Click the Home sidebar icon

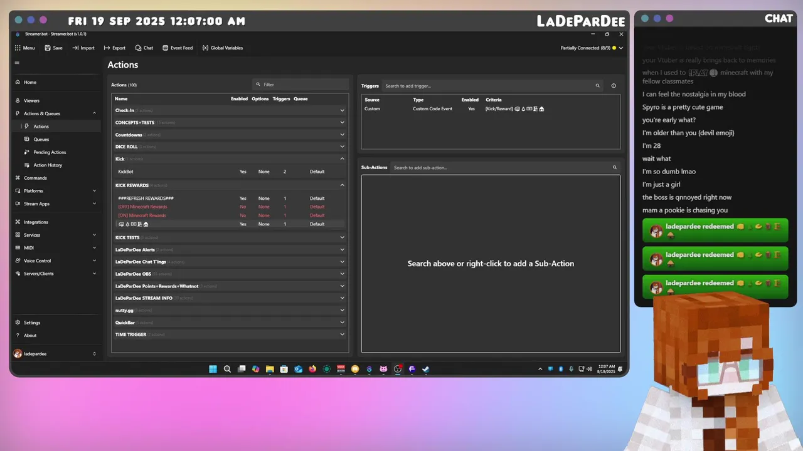coord(18,82)
